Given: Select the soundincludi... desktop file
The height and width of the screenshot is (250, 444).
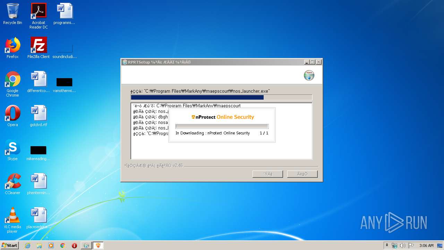Looking at the screenshot, I should (x=65, y=51).
